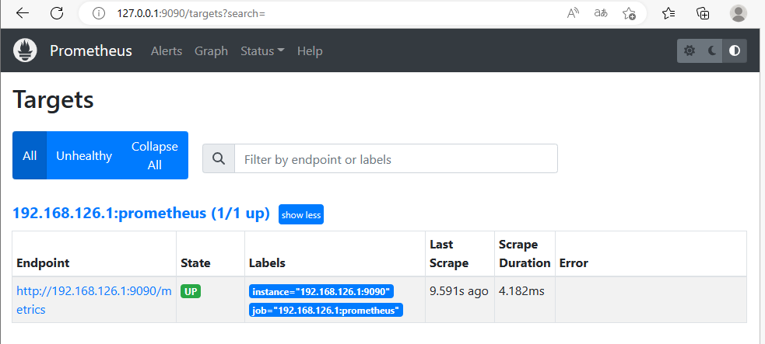Open the browser profile avatar
This screenshot has height=344, width=765.
tap(739, 13)
